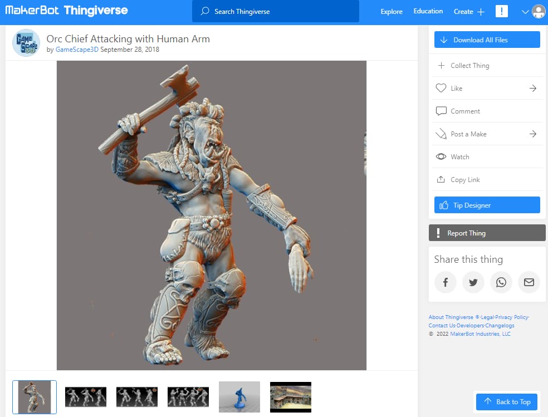Click the Share this thing heading
548x417 pixels.
pos(468,259)
